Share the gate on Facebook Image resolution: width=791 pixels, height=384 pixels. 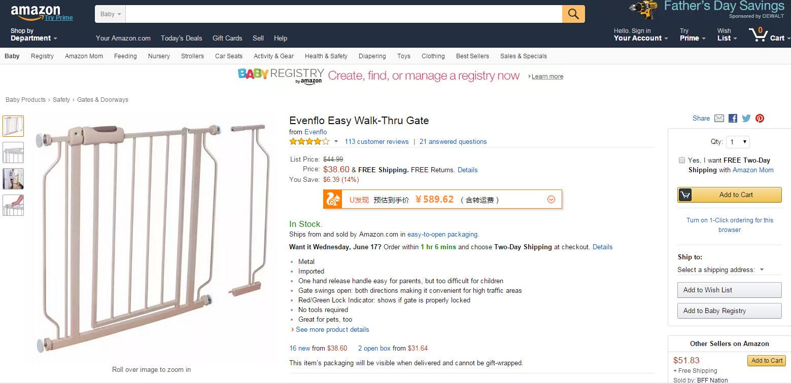click(x=733, y=118)
